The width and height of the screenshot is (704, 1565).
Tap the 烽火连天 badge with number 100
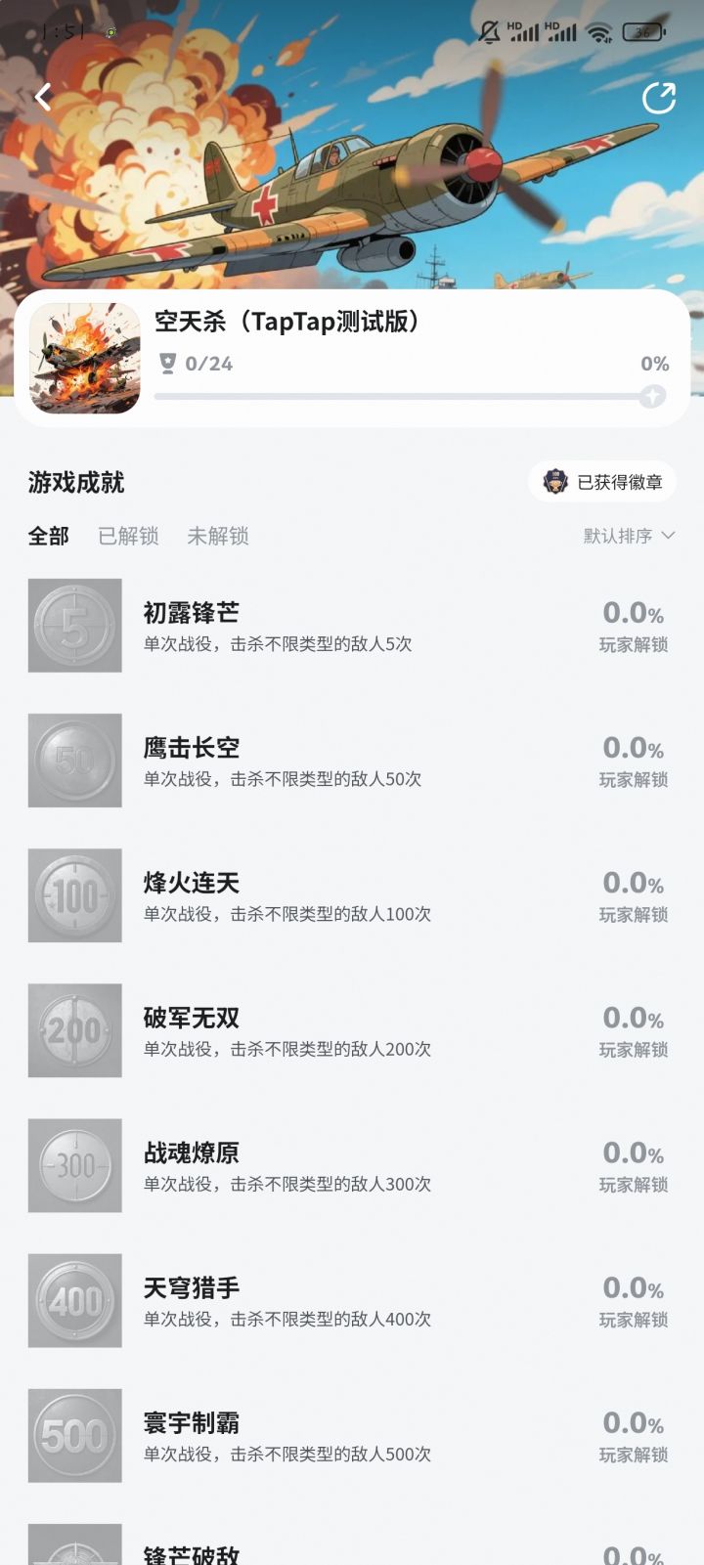pyautogui.click(x=75, y=895)
